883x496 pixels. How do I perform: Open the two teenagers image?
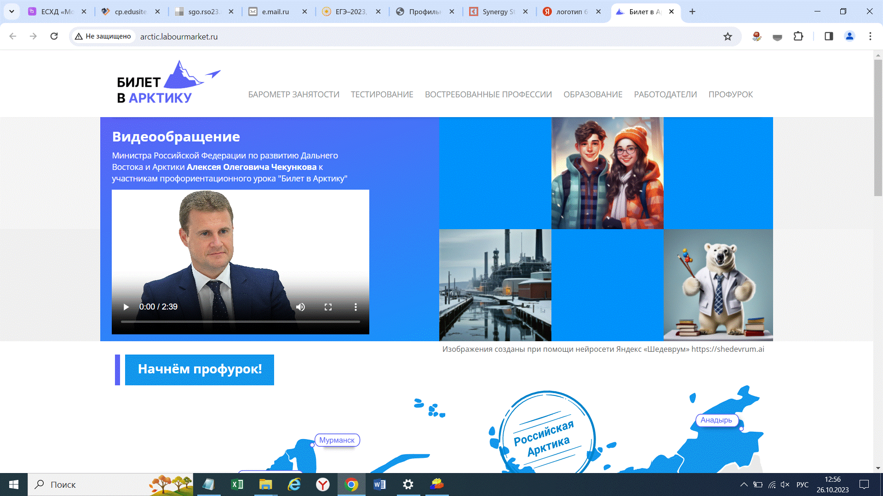point(608,173)
